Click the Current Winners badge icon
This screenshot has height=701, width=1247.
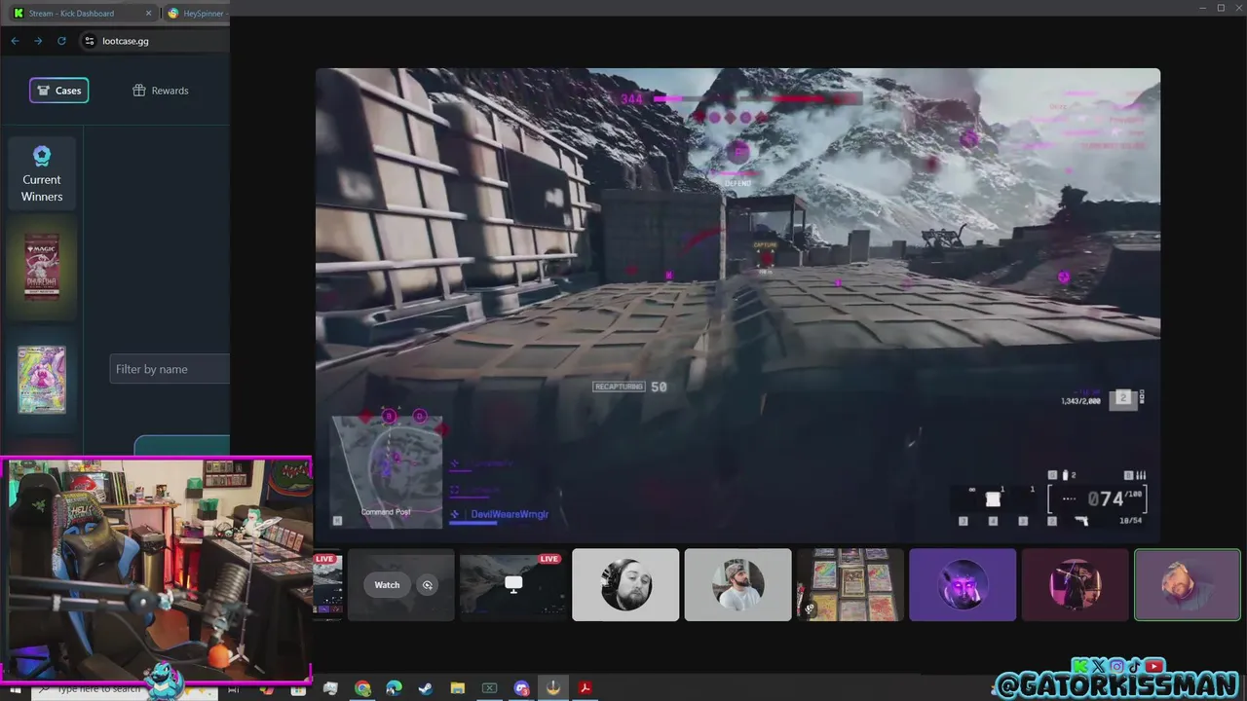42,156
